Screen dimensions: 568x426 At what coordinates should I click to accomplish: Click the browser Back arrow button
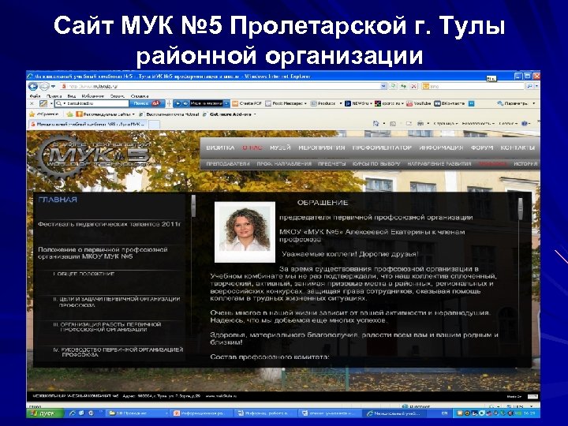tap(33, 87)
